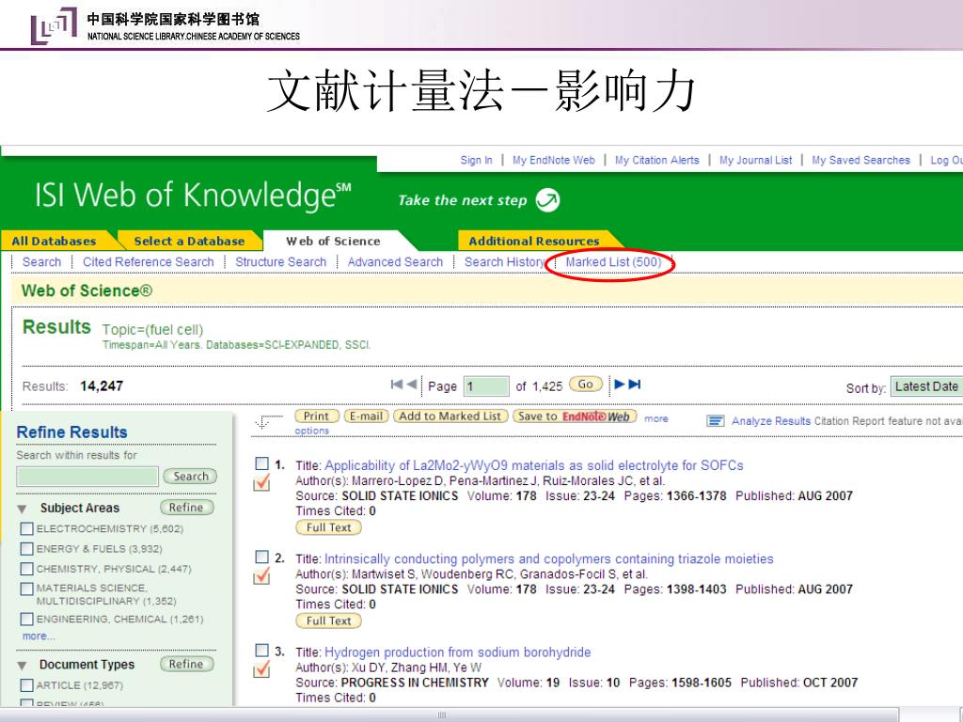This screenshot has width=963, height=722.
Task: Click the red marked checkmark for result 2
Action: tap(261, 576)
